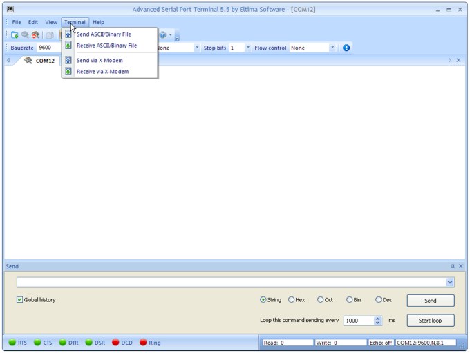The width and height of the screenshot is (470, 353).
Task: Click the Start loop button
Action: pyautogui.click(x=431, y=321)
